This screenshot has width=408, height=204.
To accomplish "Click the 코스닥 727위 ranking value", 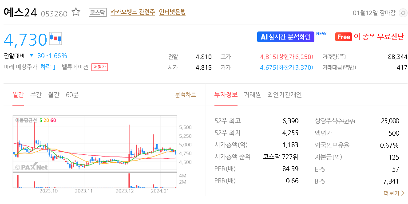I will click(x=281, y=157).
